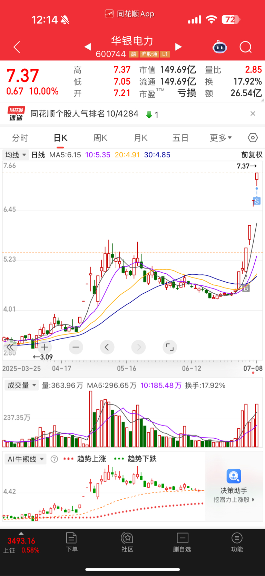This screenshot has height=576, width=265.
Task: Tap the 同花顺个股人气排名10/4284 text
Action: [84, 114]
